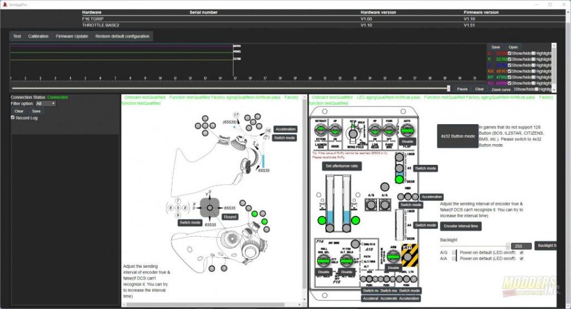571x309 pixels.
Task: Click Clear under the Filter option
Action: pos(19,111)
